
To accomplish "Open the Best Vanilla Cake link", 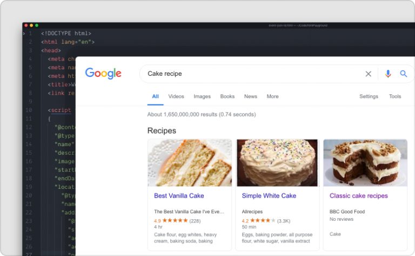I will [179, 196].
